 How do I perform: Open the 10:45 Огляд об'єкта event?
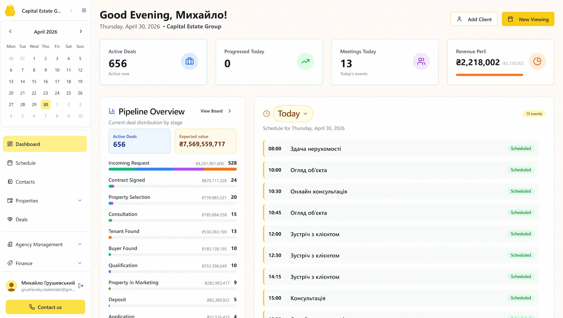[401, 213]
